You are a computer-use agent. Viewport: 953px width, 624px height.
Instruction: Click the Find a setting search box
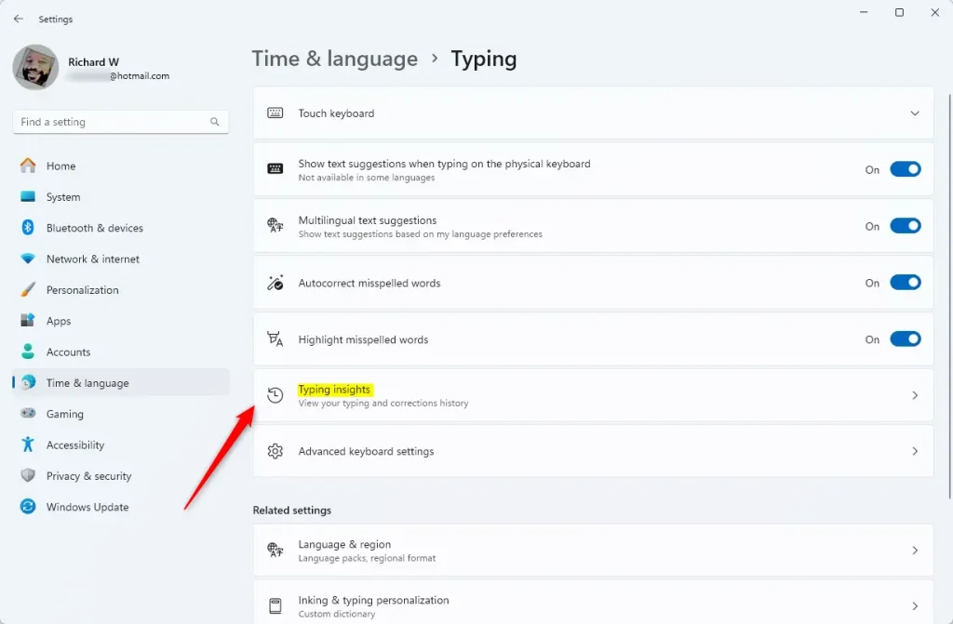(112, 122)
